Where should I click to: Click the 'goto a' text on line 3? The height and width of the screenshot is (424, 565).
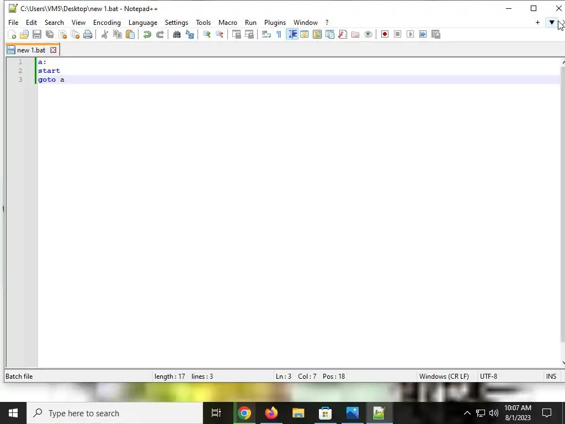coord(51,79)
